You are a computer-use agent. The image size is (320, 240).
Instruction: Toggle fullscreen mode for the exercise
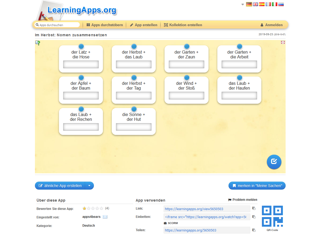tap(283, 42)
